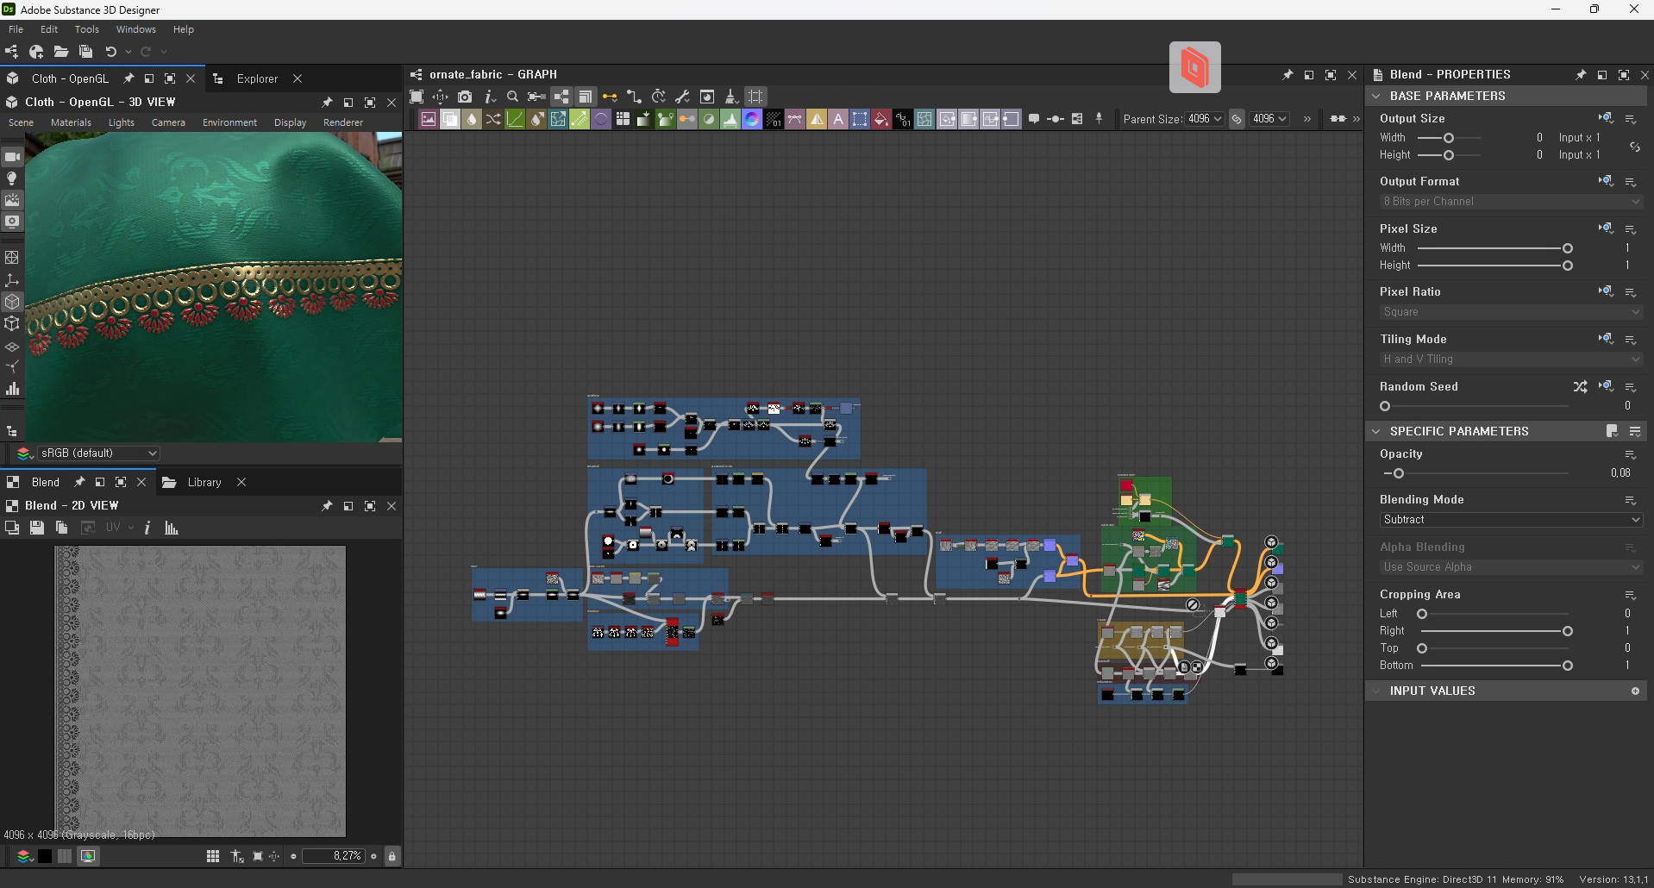
Task: Open a package with folder icon
Action: pyautogui.click(x=61, y=52)
